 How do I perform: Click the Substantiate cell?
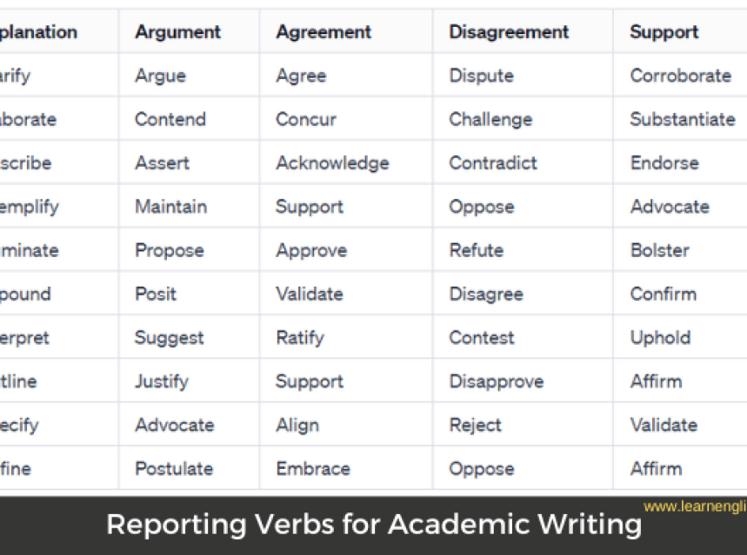tap(682, 119)
